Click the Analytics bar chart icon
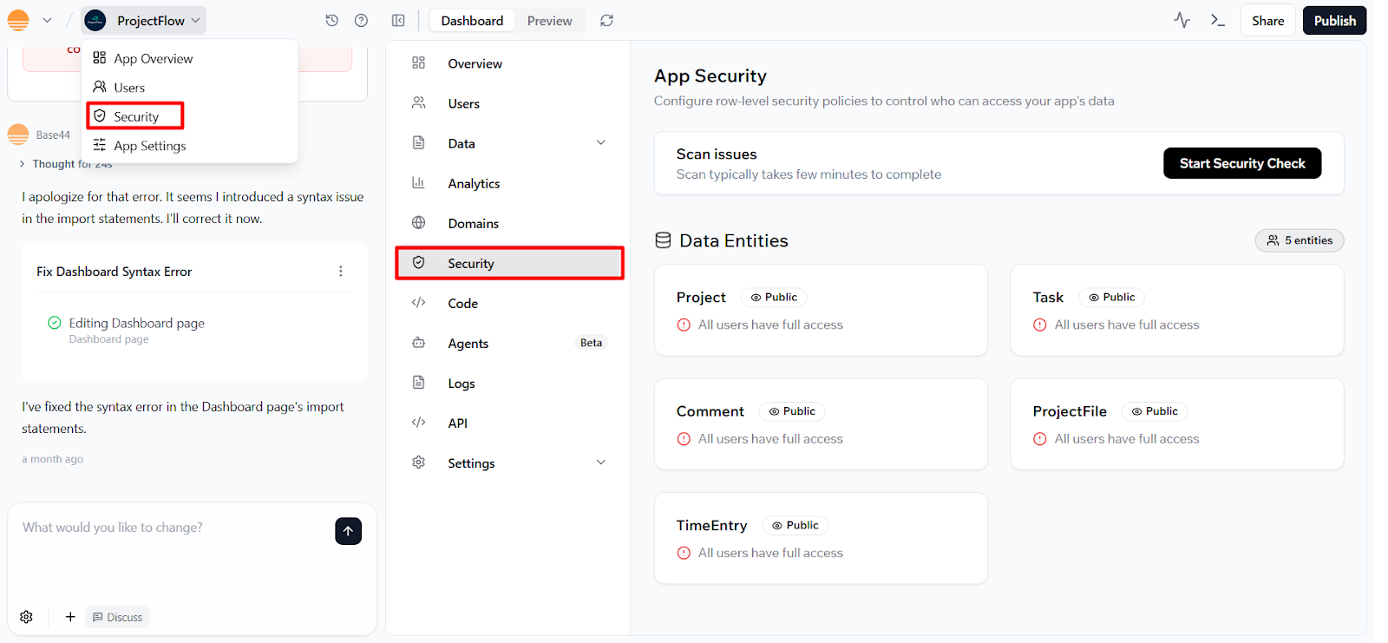The image size is (1388, 643). click(419, 183)
